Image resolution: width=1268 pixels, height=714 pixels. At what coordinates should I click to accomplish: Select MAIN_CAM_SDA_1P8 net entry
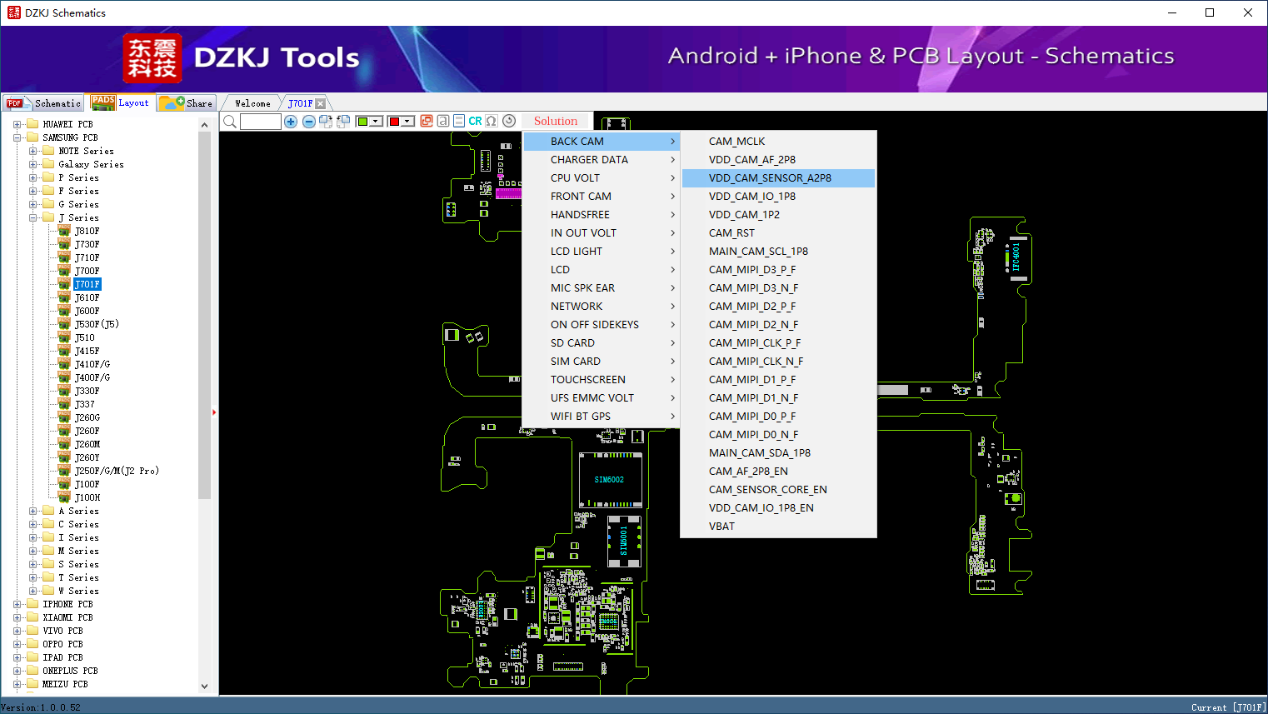pyautogui.click(x=778, y=453)
